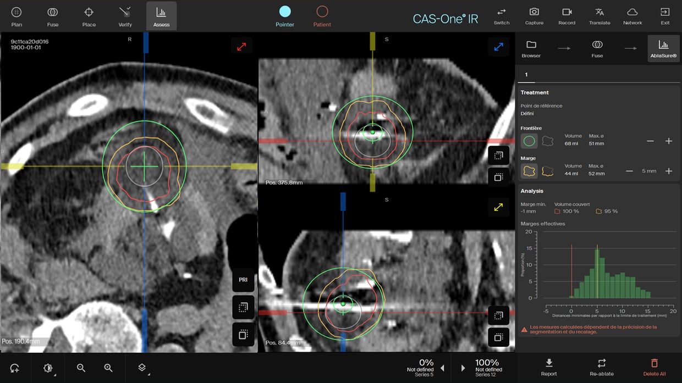The height and width of the screenshot is (383, 682).
Task: Select the circular Frontière shape option
Action: click(x=529, y=141)
